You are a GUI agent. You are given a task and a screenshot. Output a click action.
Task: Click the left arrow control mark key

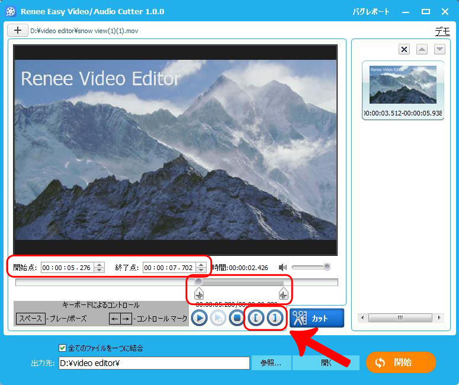114,319
